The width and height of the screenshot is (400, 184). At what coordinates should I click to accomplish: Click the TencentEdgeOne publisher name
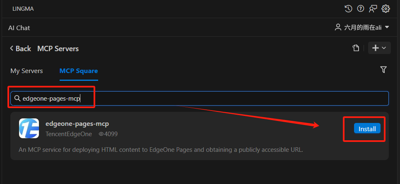point(69,134)
